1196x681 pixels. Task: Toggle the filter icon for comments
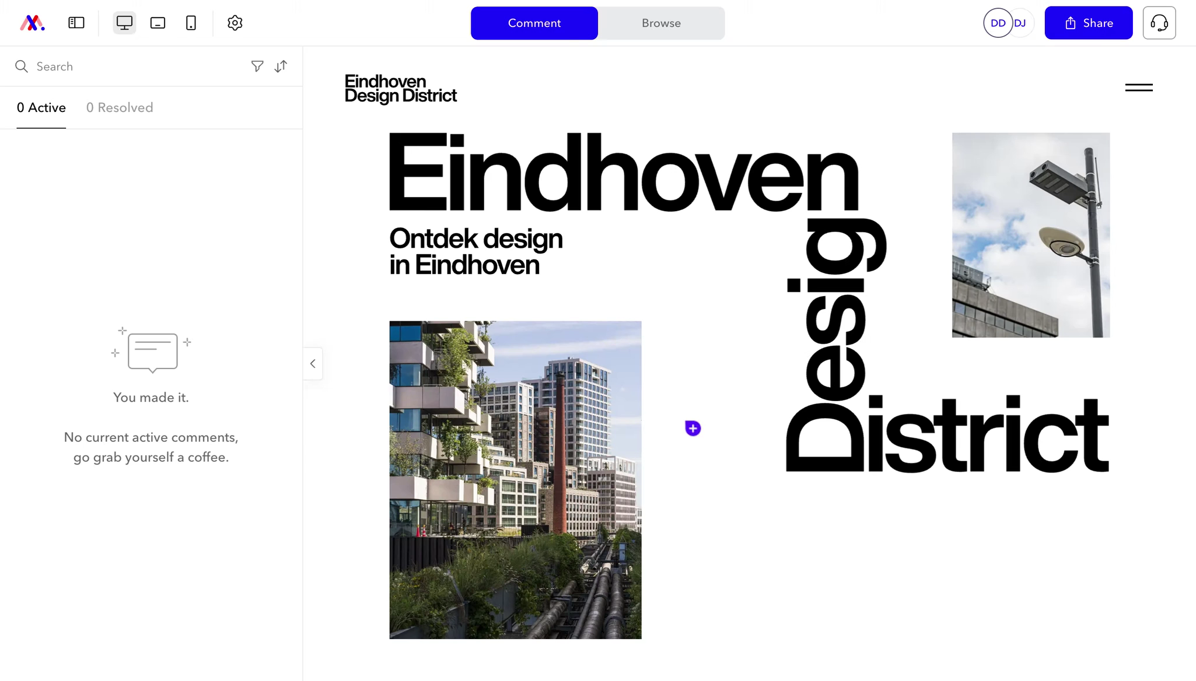[x=257, y=66]
